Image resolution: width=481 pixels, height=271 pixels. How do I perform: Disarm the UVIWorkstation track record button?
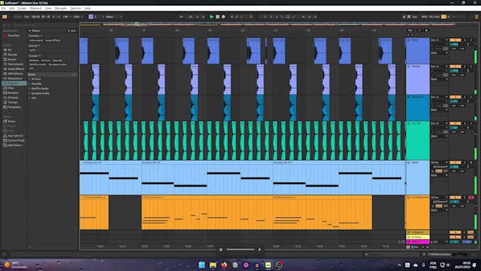pos(471,197)
